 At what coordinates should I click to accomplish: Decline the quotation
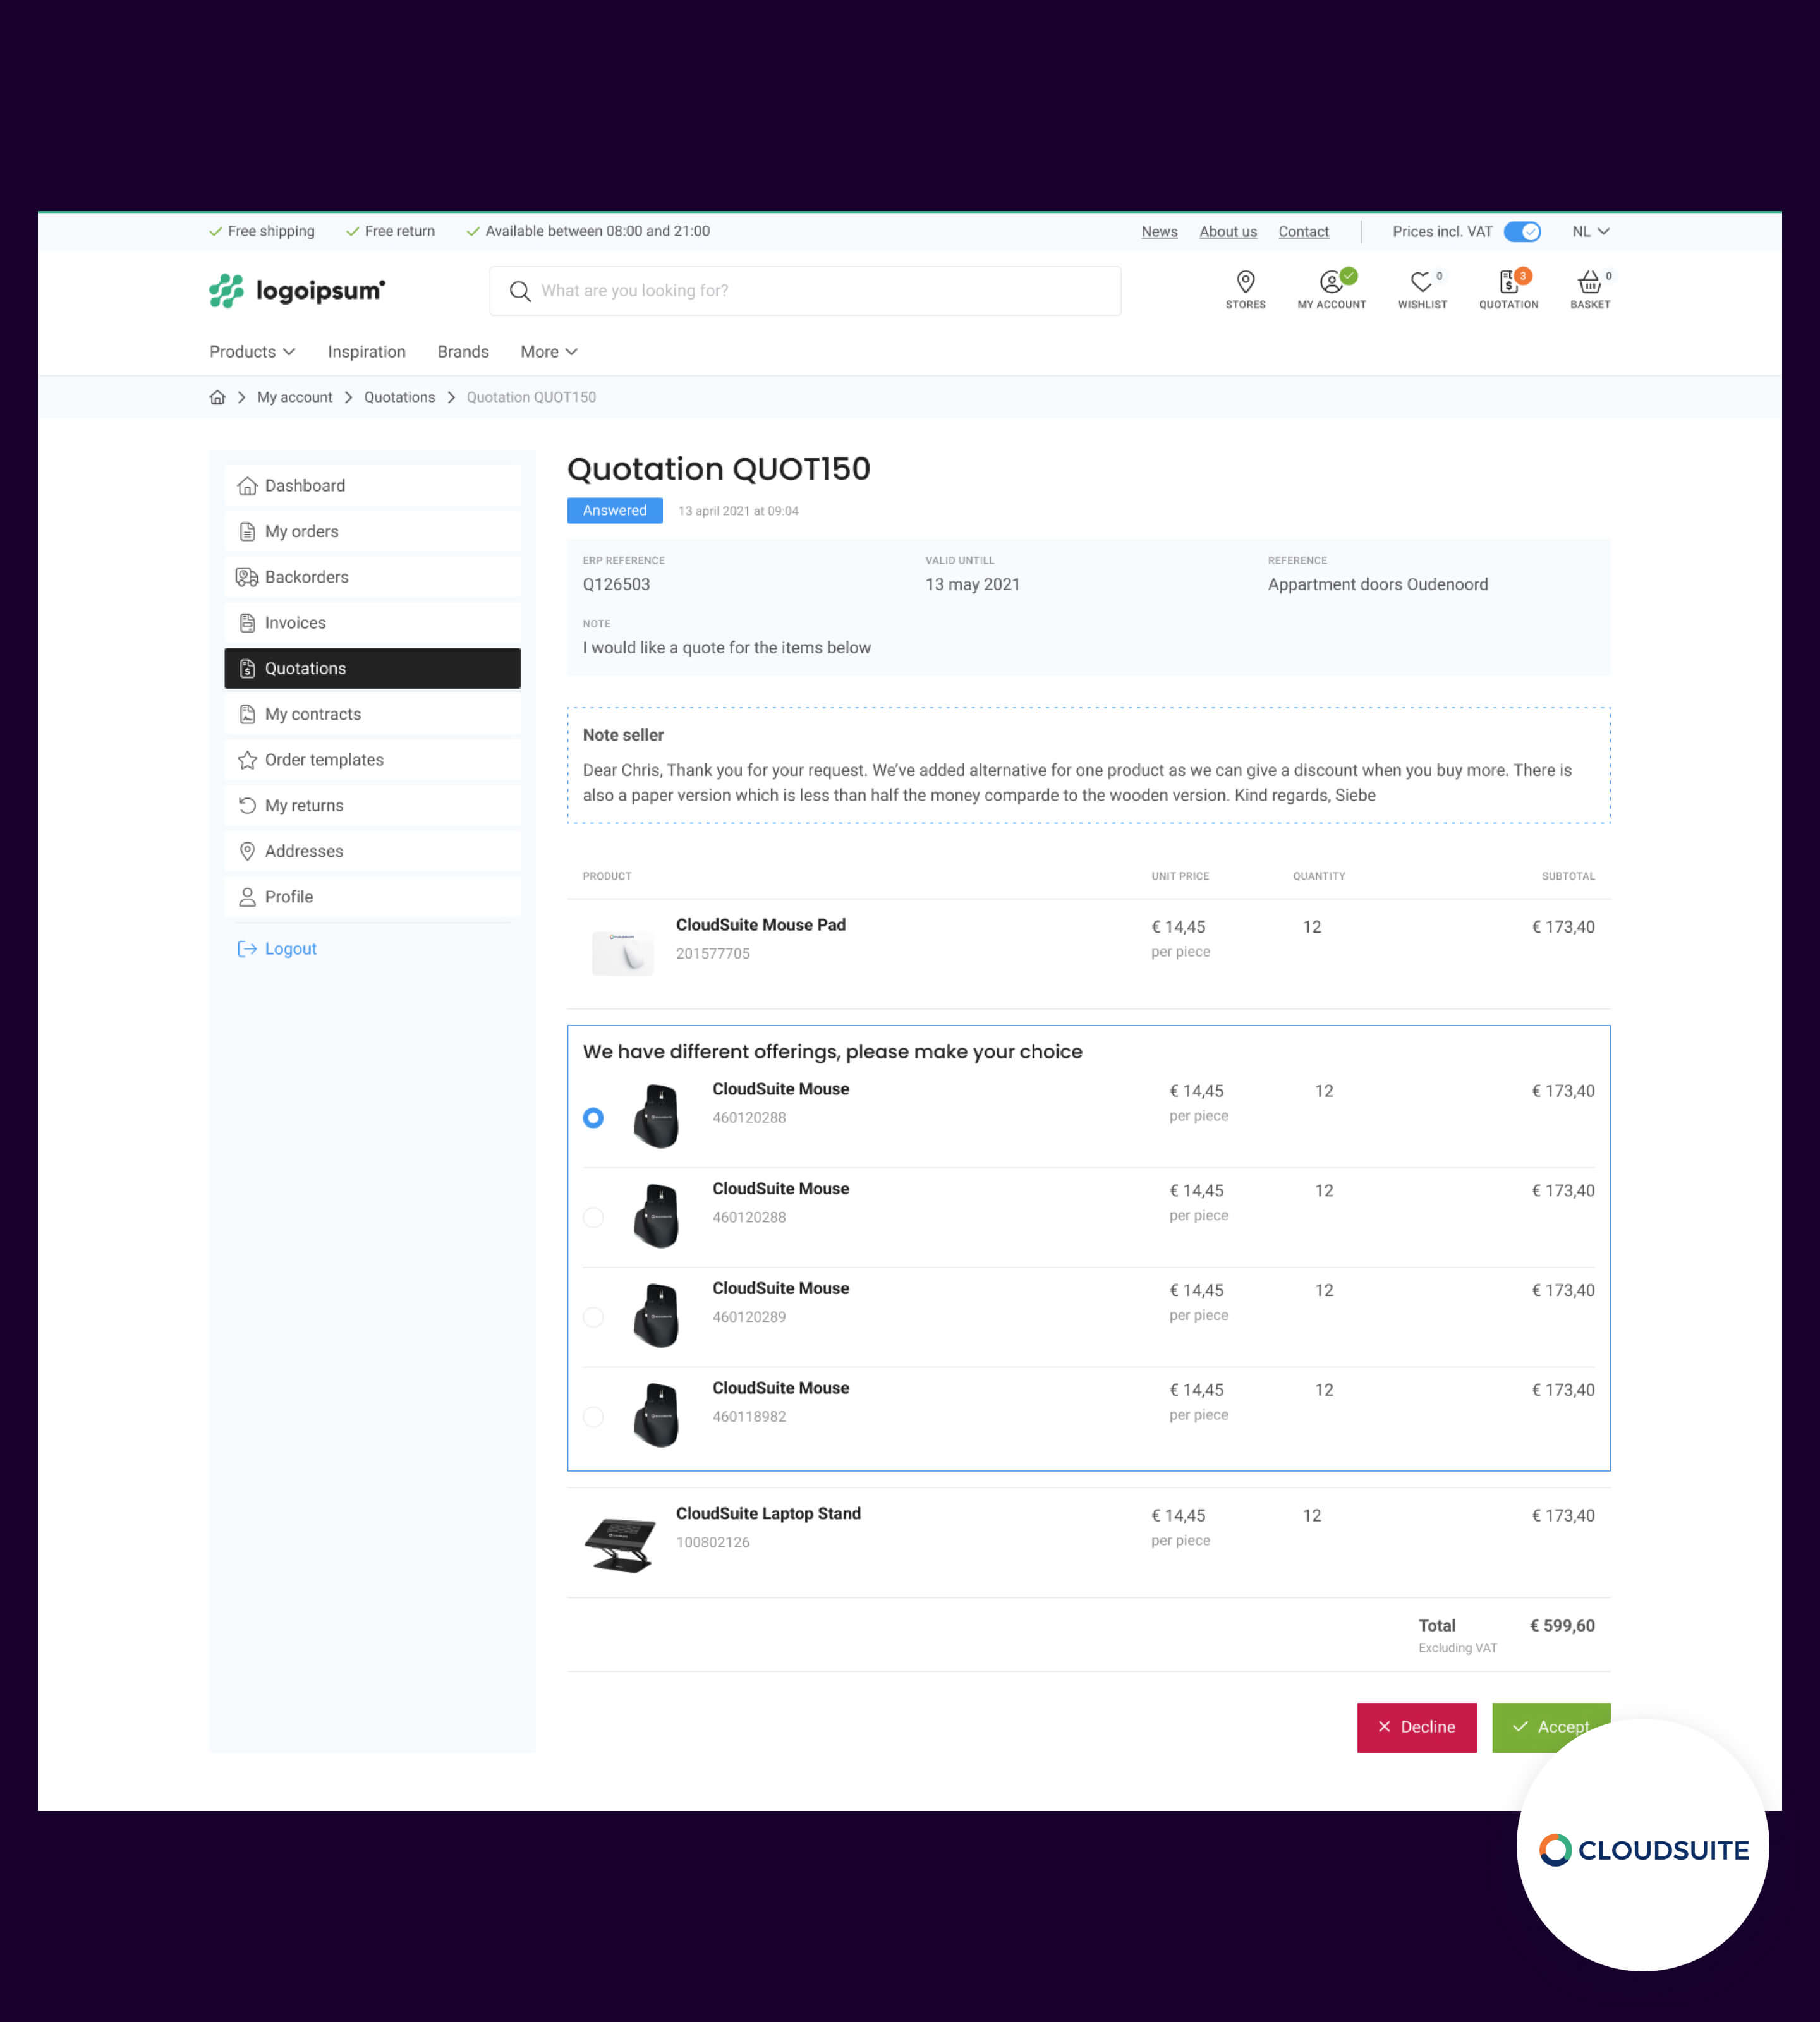point(1416,1727)
